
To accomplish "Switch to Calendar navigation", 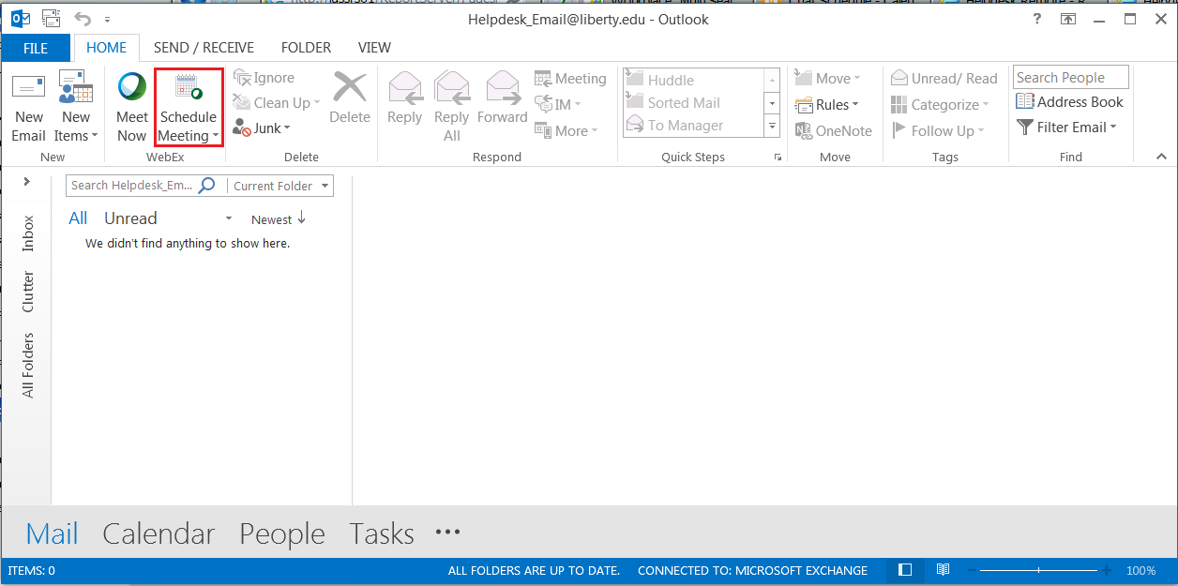I will tap(159, 533).
